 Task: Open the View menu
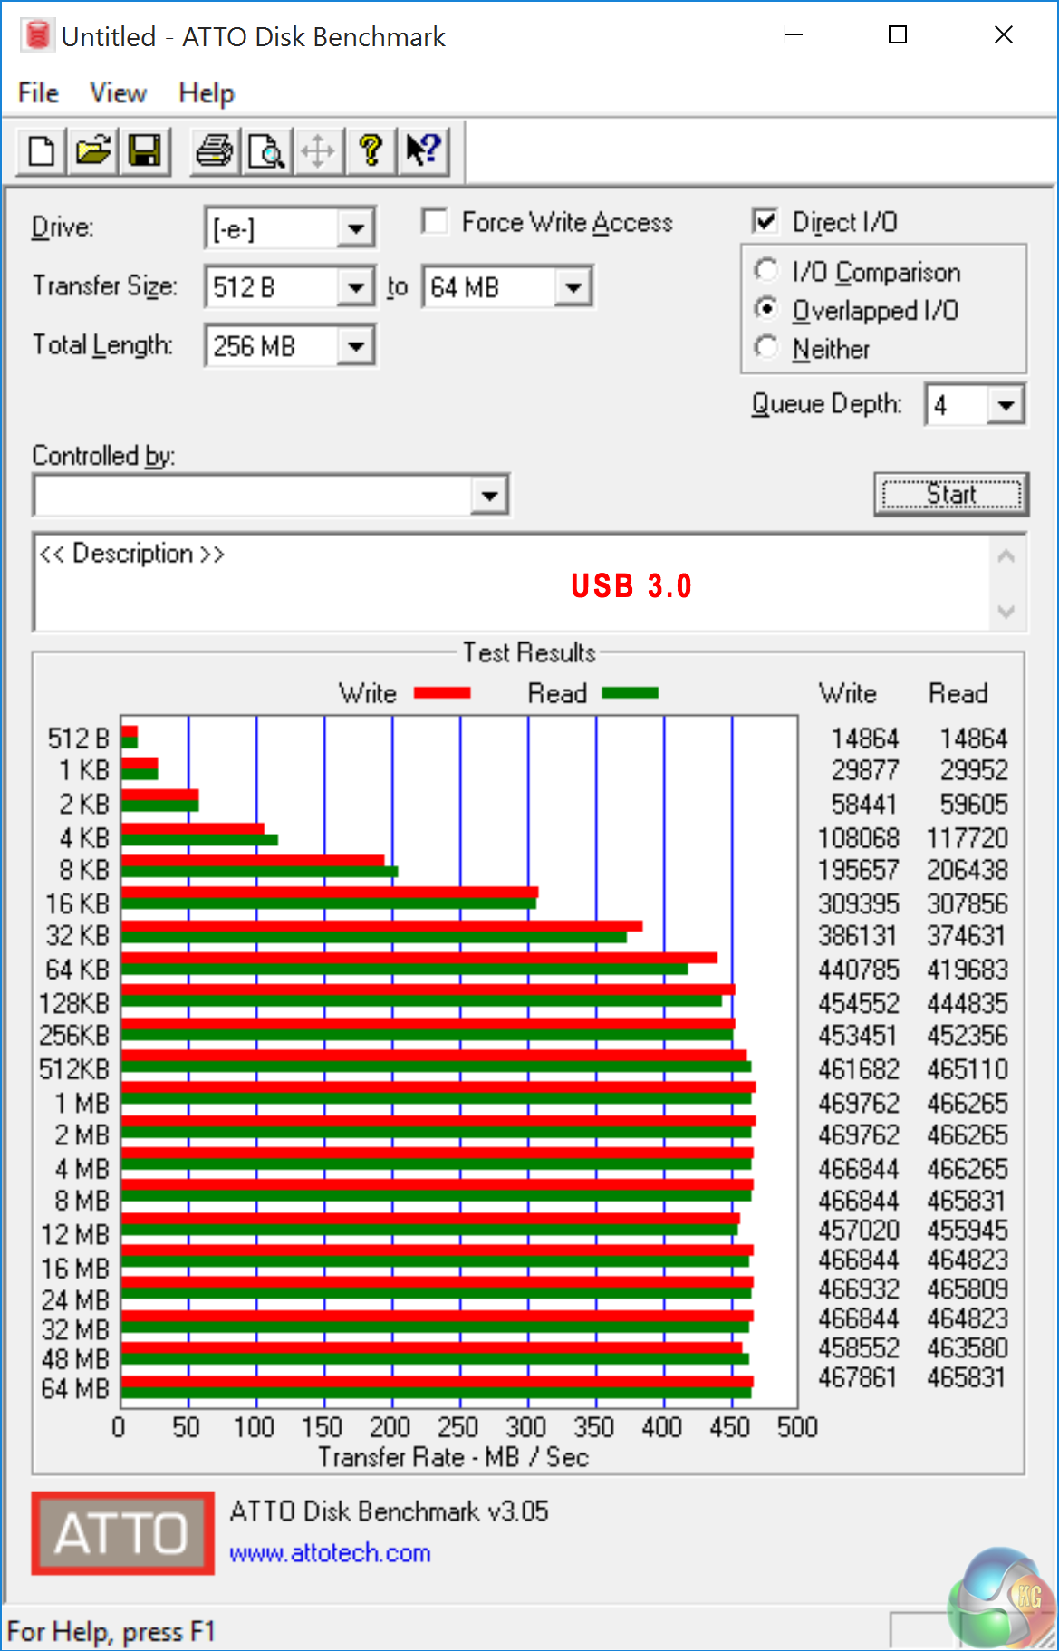point(118,92)
